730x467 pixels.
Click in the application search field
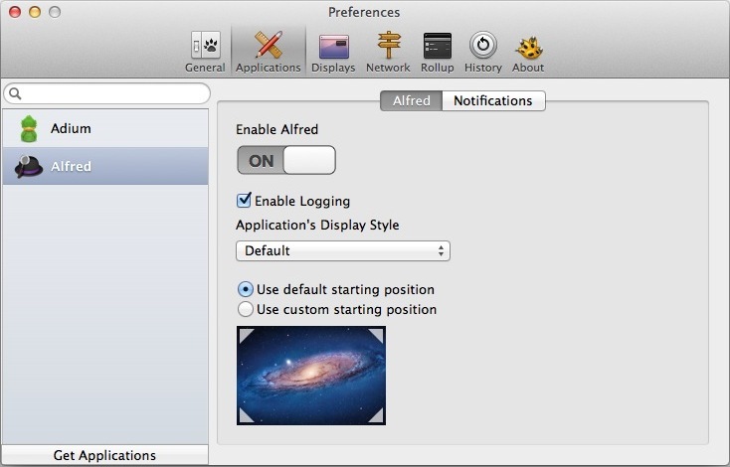pos(107,94)
